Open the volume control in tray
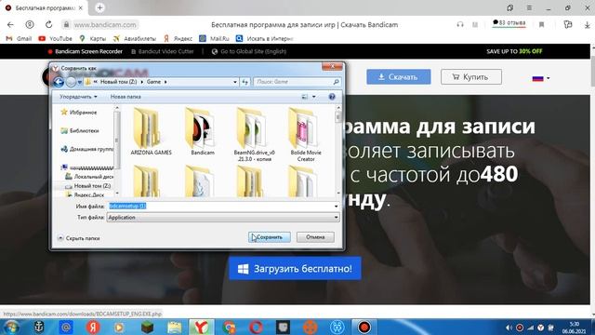 tap(509, 328)
